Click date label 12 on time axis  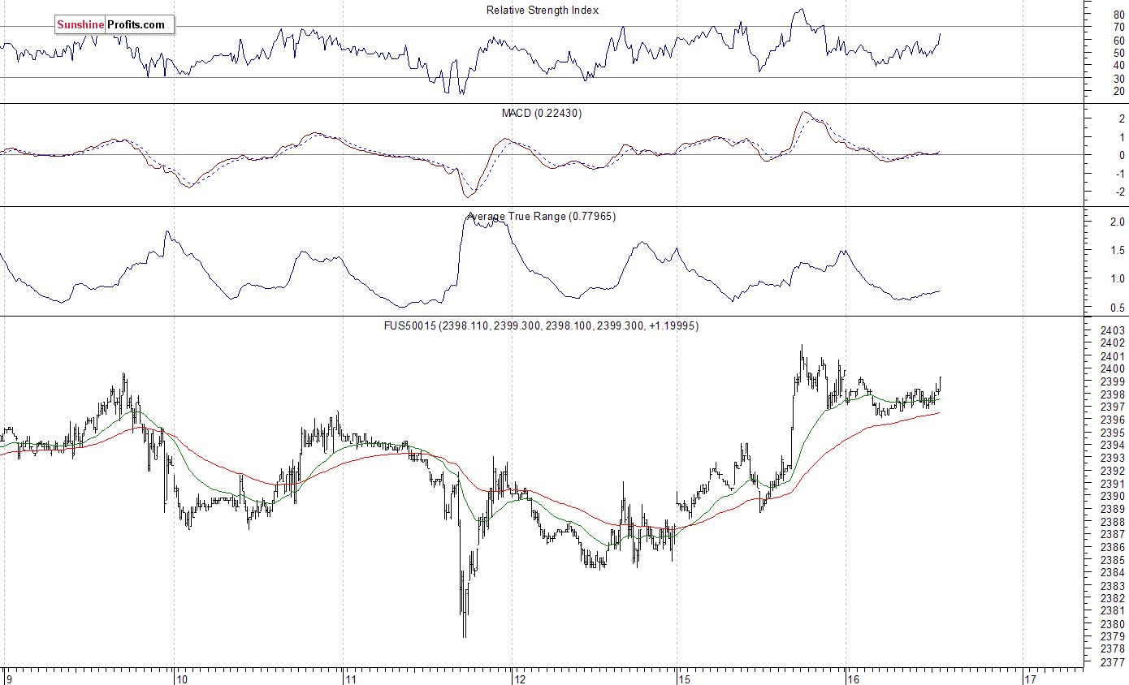coord(521,678)
